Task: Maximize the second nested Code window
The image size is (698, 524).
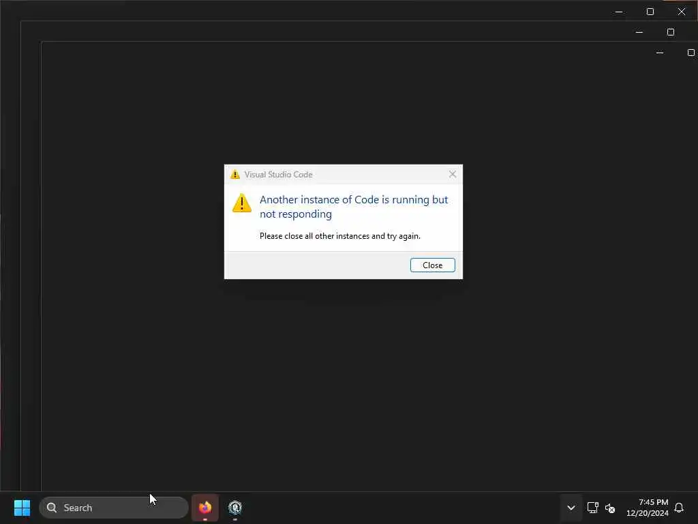Action: click(x=671, y=32)
